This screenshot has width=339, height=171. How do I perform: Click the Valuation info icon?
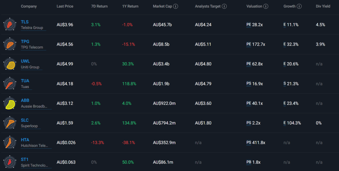(266, 6)
